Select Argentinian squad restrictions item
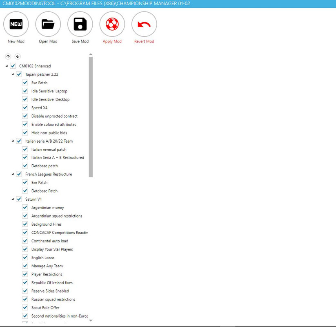 57,216
